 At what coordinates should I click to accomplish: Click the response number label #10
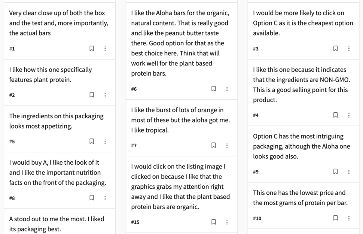257,219
